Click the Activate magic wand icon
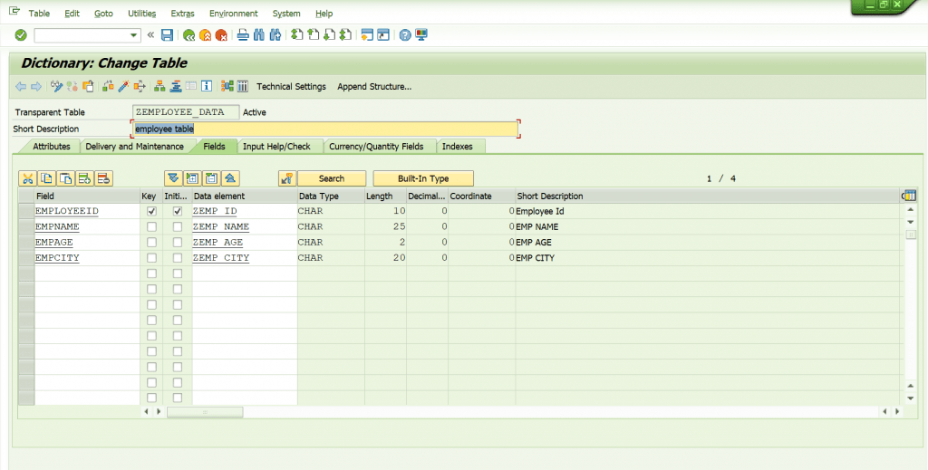928x470 pixels. tap(123, 86)
